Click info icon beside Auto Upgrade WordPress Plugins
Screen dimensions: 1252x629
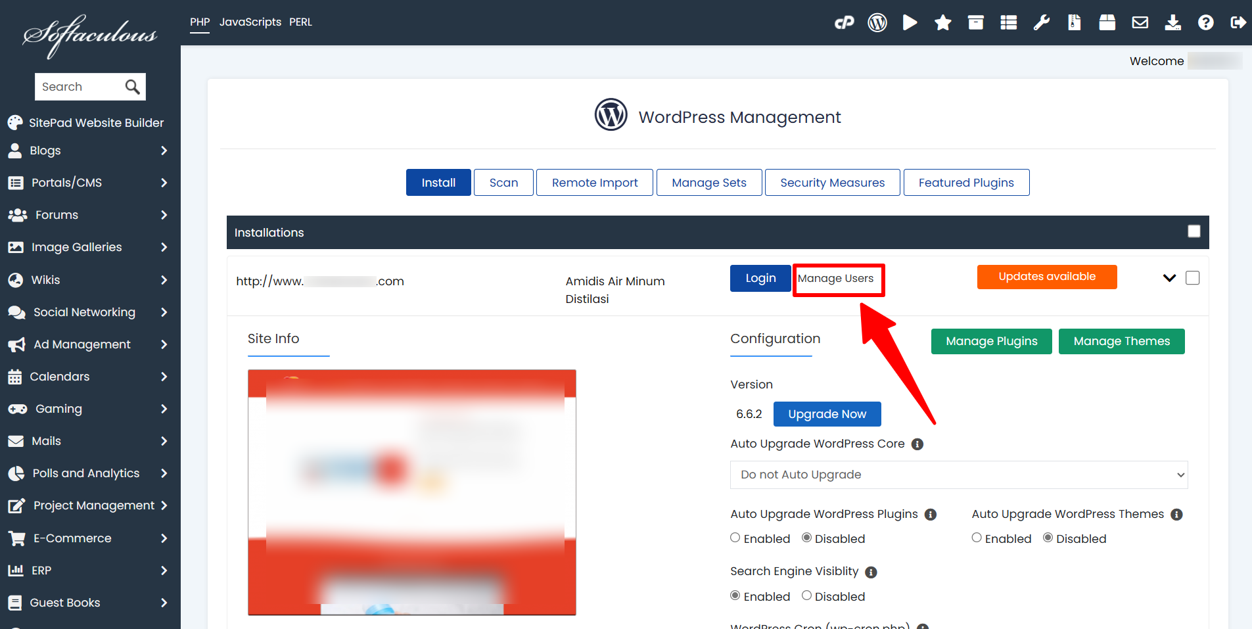(x=931, y=515)
